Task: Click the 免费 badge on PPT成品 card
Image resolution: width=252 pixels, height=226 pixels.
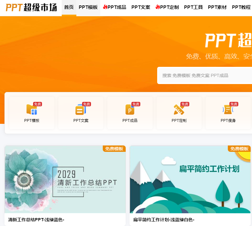Action: pyautogui.click(x=136, y=104)
